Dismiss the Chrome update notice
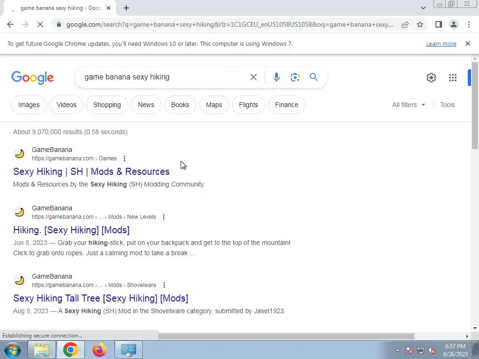Viewport: 479px width, 359px height. click(x=467, y=43)
